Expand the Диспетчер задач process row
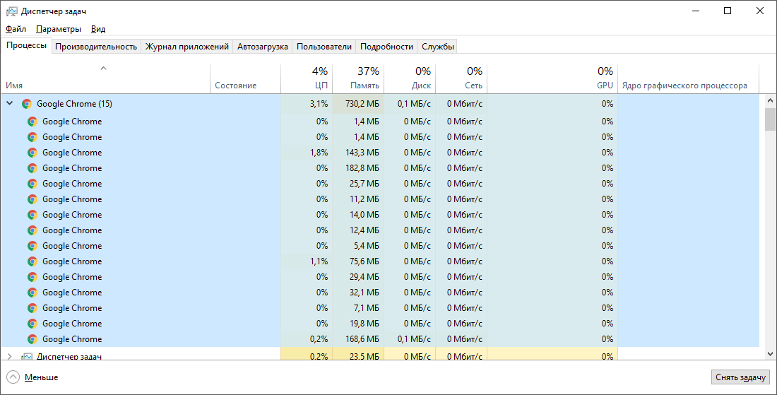 point(9,356)
